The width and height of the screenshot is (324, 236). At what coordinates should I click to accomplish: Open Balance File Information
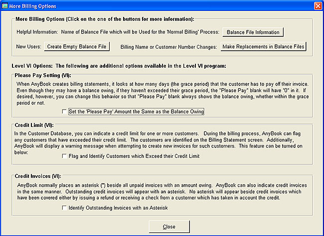pos(253,32)
